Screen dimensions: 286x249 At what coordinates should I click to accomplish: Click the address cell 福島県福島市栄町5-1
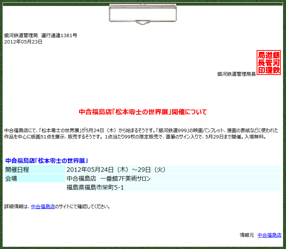173,187
